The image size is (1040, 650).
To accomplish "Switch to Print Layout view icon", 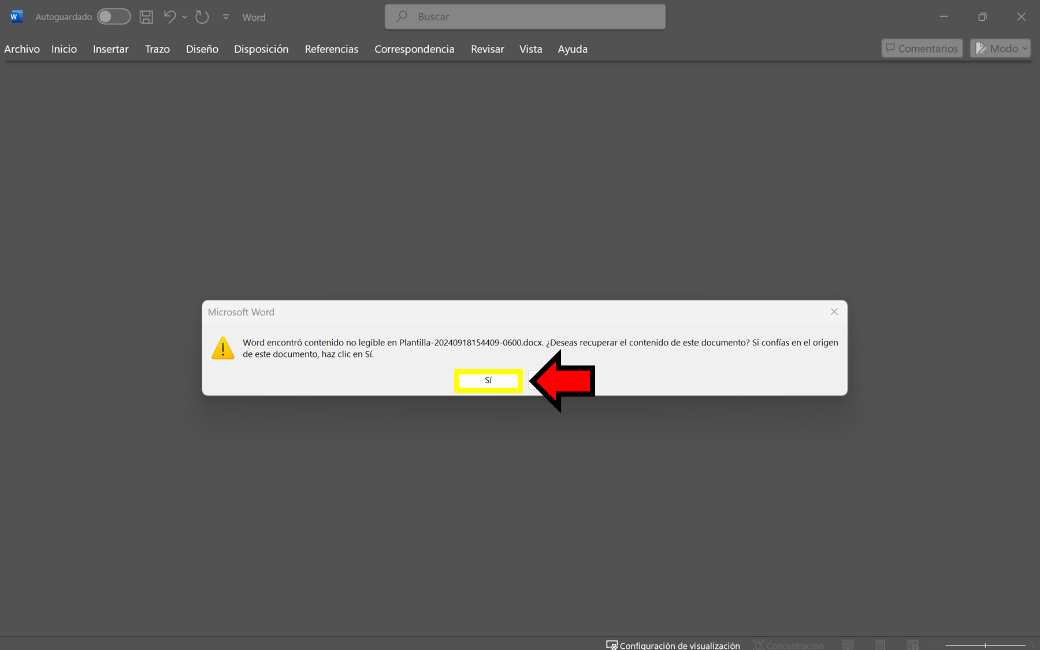I will (881, 645).
